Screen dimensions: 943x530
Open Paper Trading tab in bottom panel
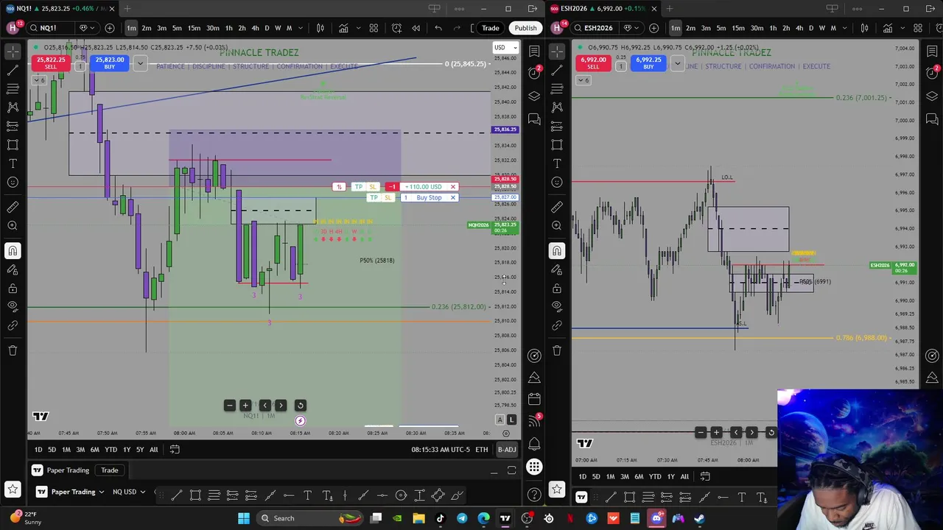click(68, 470)
